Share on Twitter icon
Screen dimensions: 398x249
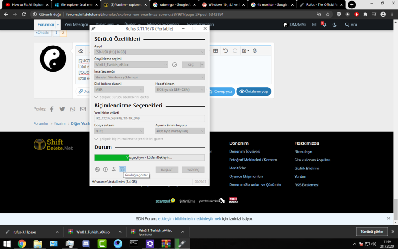62,109
